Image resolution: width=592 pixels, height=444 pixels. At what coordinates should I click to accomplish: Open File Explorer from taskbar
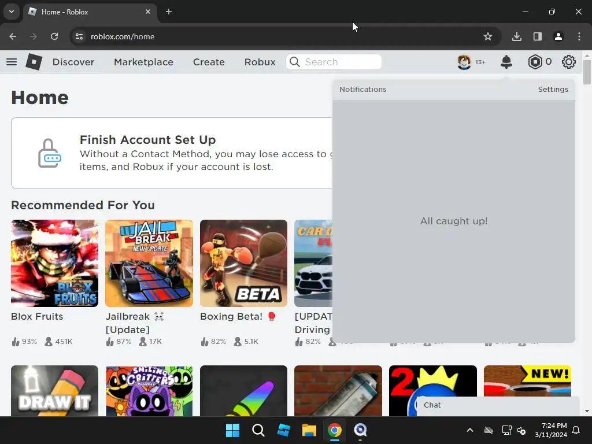309,430
